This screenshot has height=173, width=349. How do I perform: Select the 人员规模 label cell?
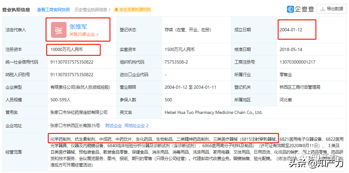(25, 100)
